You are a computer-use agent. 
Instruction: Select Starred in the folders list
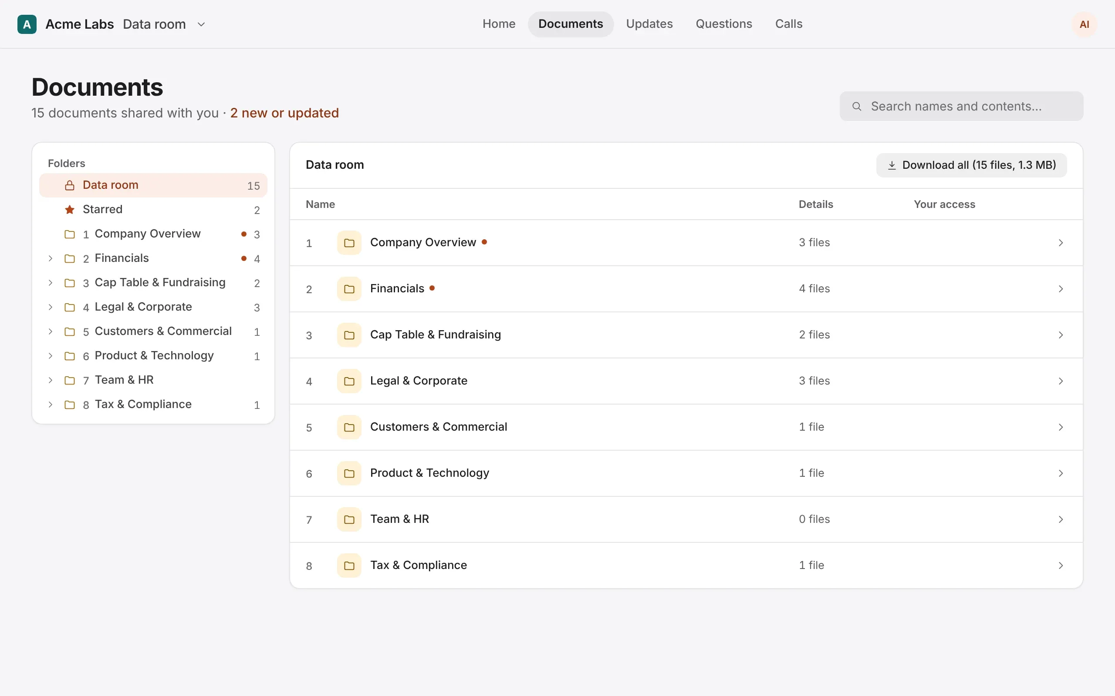coord(153,209)
